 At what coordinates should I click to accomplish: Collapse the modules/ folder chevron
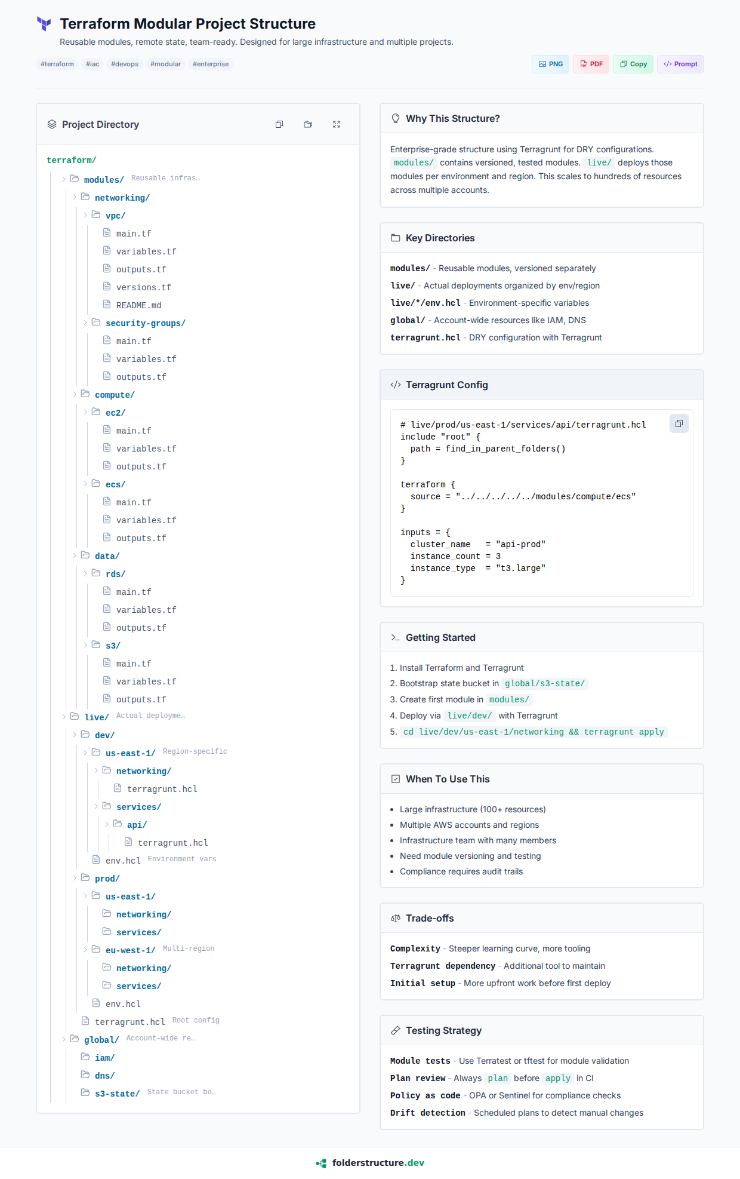(64, 179)
